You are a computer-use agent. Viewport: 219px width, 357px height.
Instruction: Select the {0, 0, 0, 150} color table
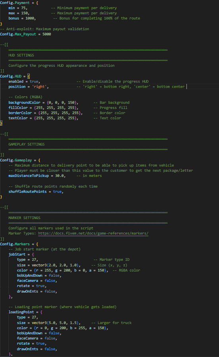point(61,103)
